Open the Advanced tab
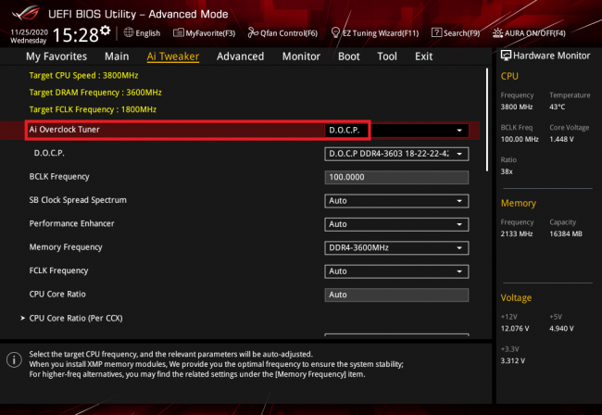This screenshot has height=415, width=602. (x=241, y=57)
